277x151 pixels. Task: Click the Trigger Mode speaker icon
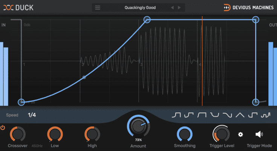(x=259, y=134)
